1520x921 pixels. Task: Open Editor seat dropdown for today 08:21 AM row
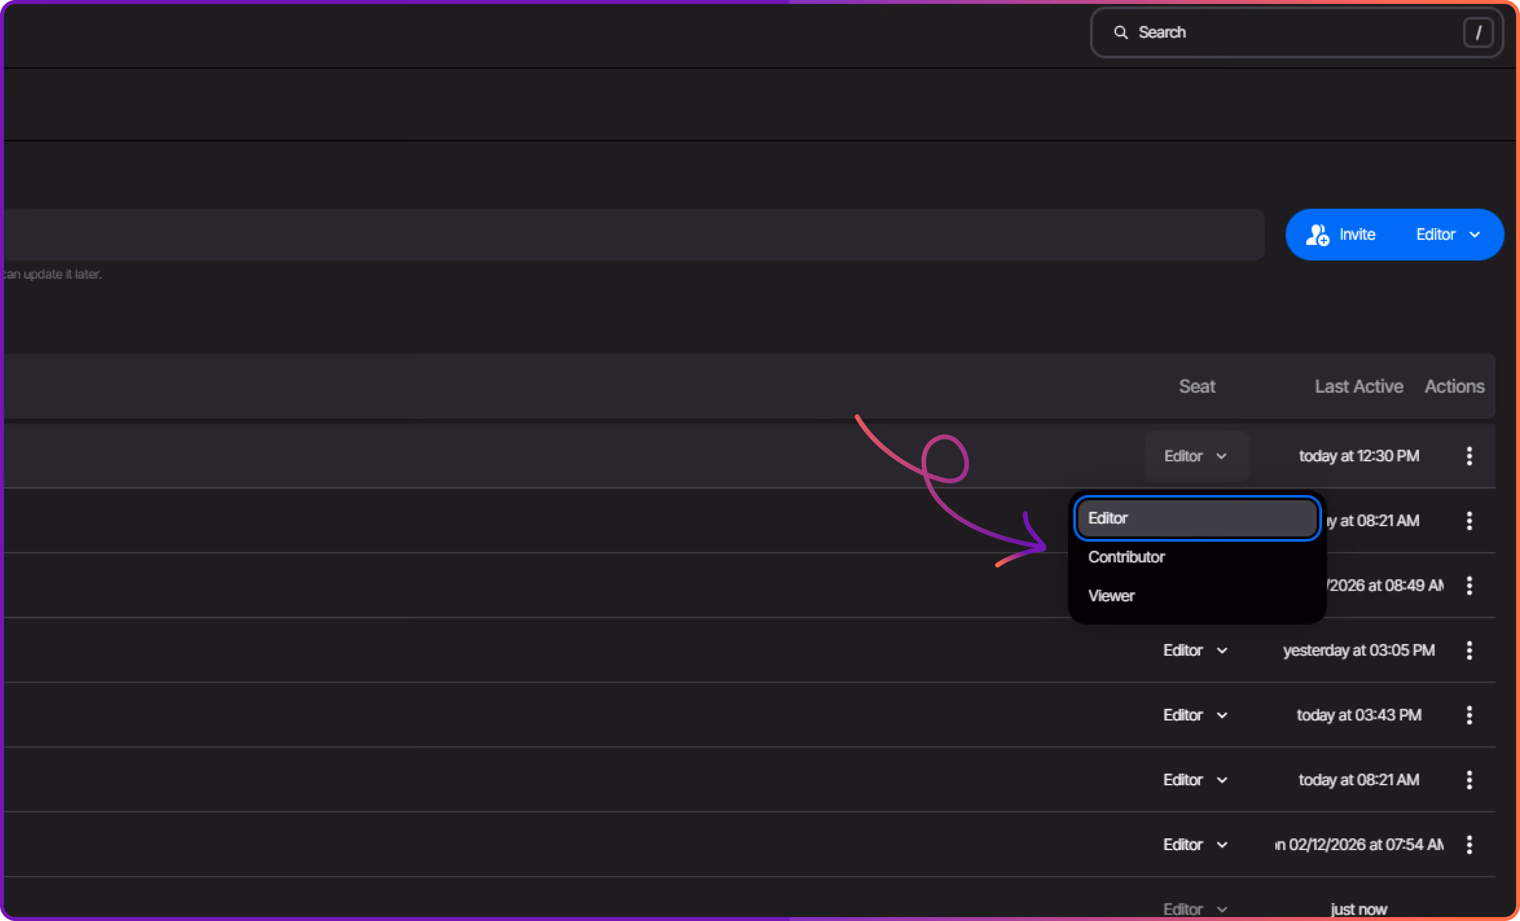1196,780
